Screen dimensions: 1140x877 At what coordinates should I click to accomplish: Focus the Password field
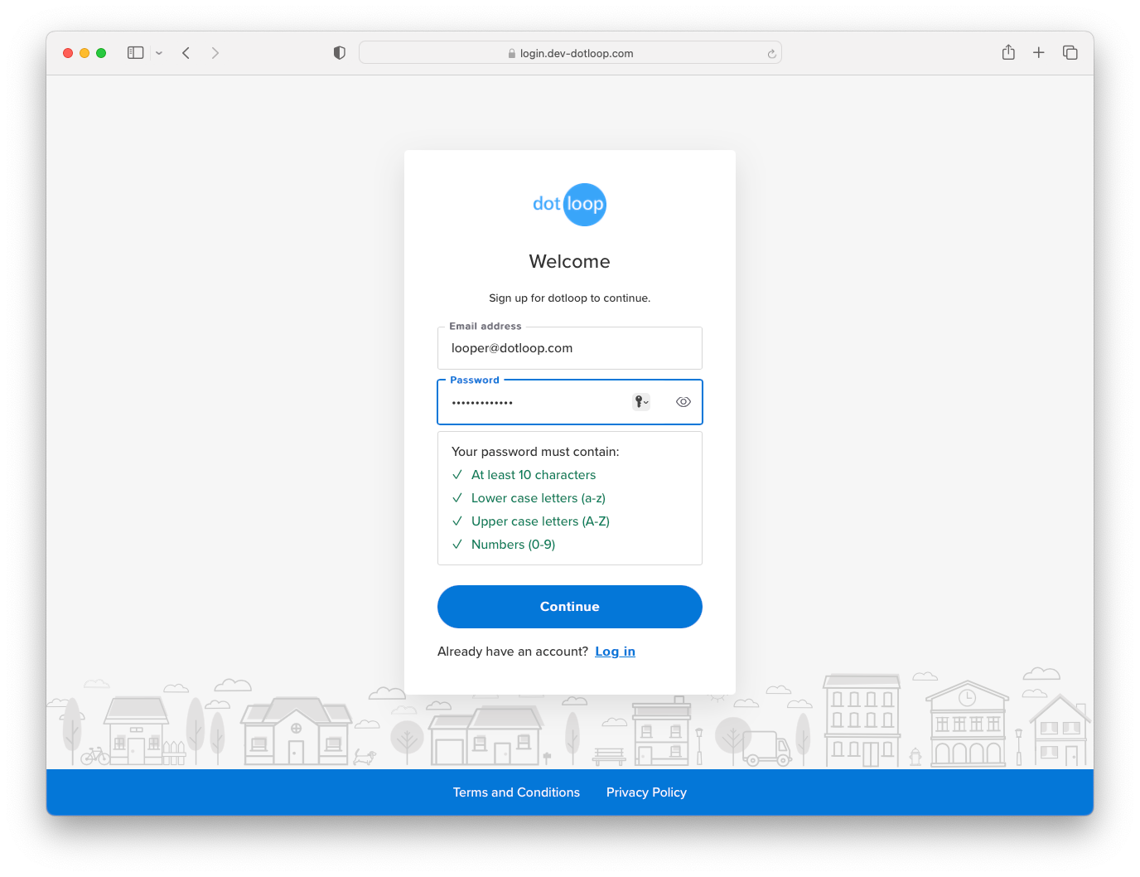(x=570, y=402)
